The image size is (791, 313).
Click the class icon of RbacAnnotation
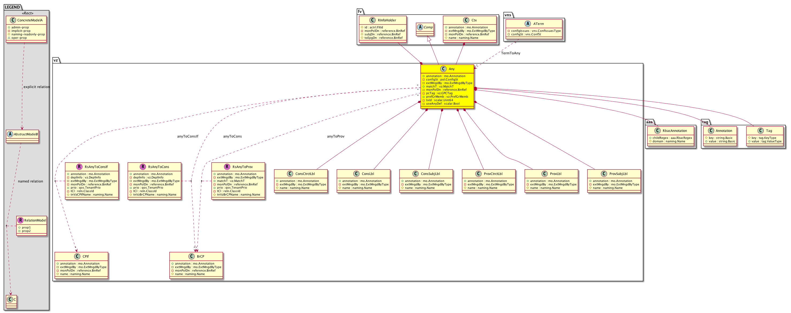tap(657, 131)
